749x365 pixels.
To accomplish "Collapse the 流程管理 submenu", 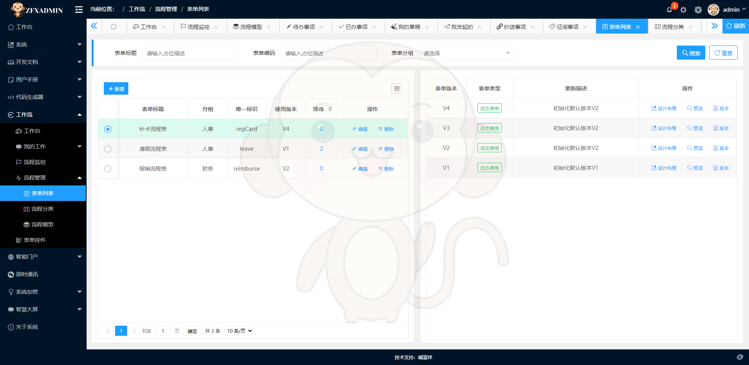I will (x=43, y=178).
